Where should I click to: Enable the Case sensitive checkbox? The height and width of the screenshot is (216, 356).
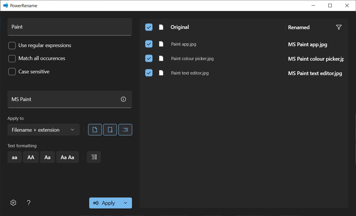(x=12, y=72)
